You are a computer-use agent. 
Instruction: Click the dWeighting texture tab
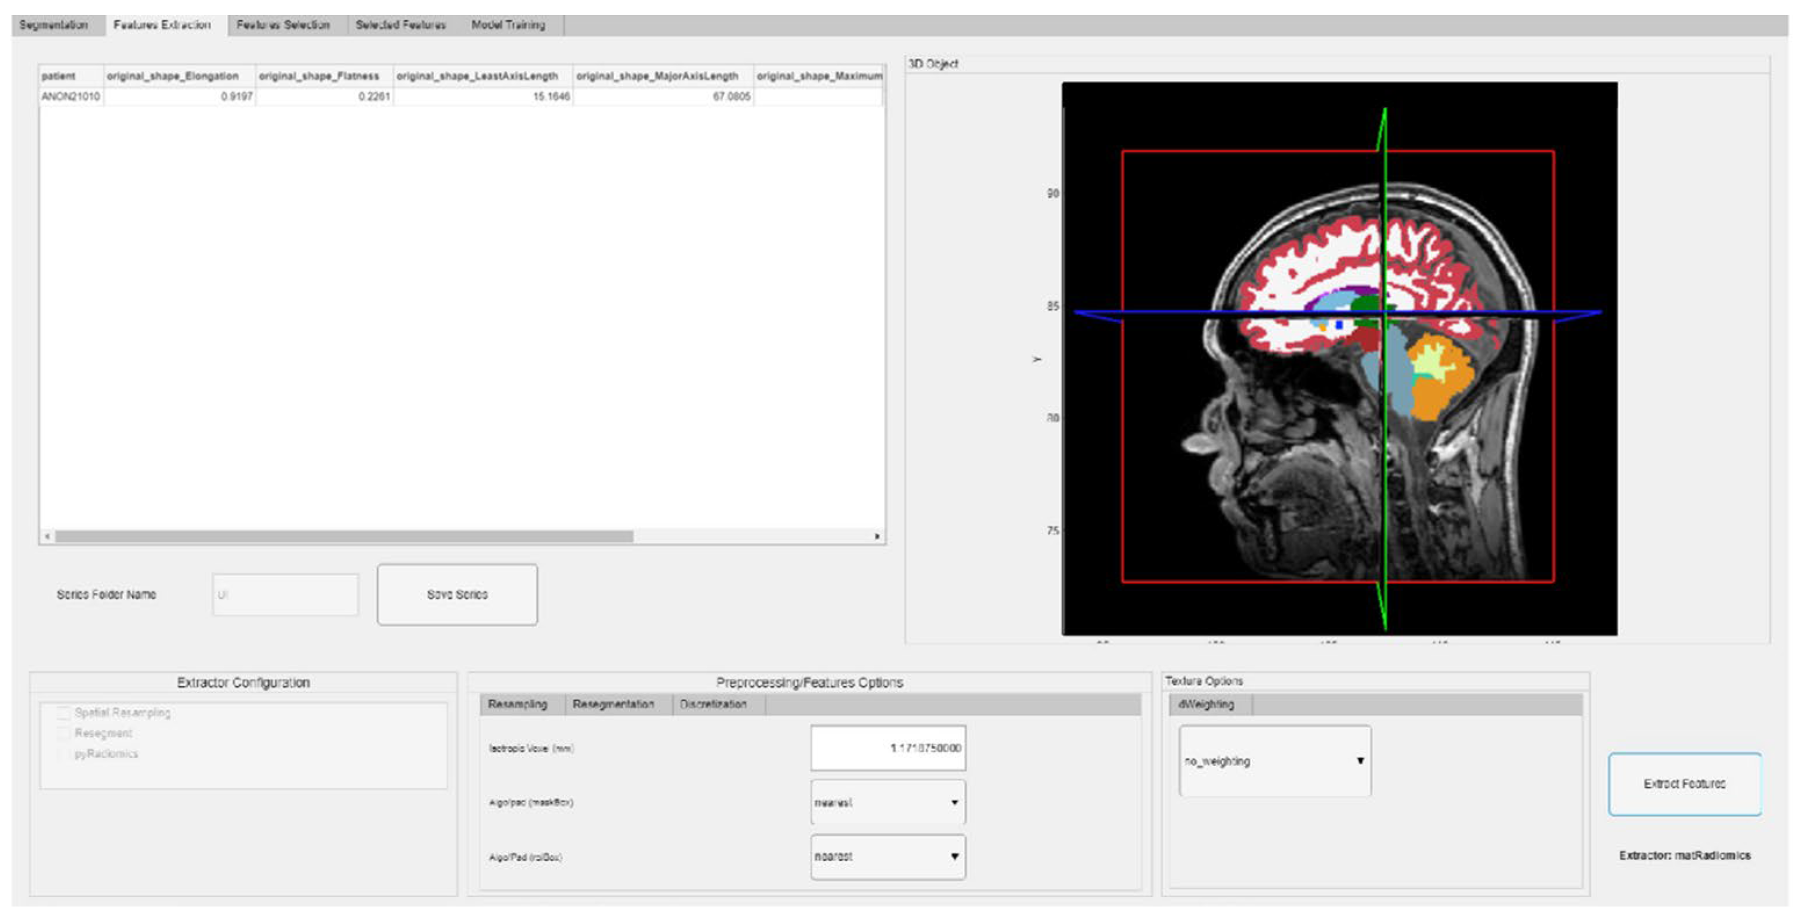click(1206, 705)
